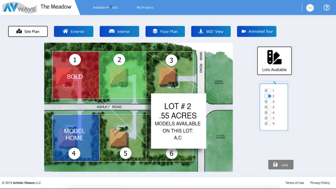
Task: Open the Terms of Use link
Action: (x=294, y=183)
